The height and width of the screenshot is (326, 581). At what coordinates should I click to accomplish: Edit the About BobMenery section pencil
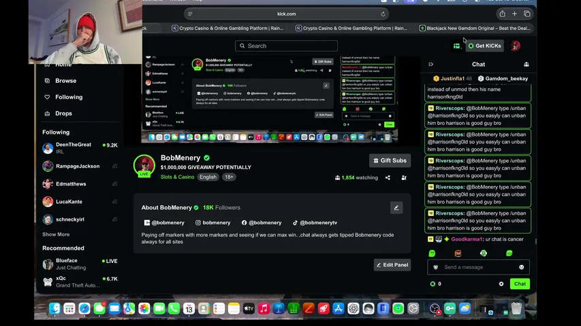coord(396,208)
